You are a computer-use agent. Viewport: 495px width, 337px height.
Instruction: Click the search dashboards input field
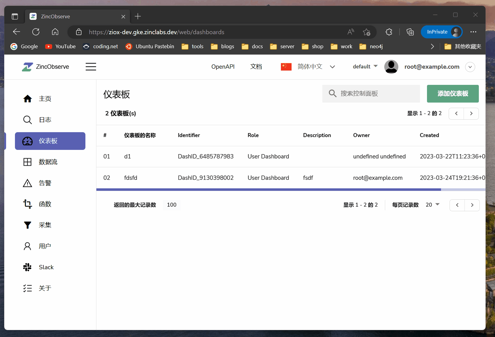point(371,94)
